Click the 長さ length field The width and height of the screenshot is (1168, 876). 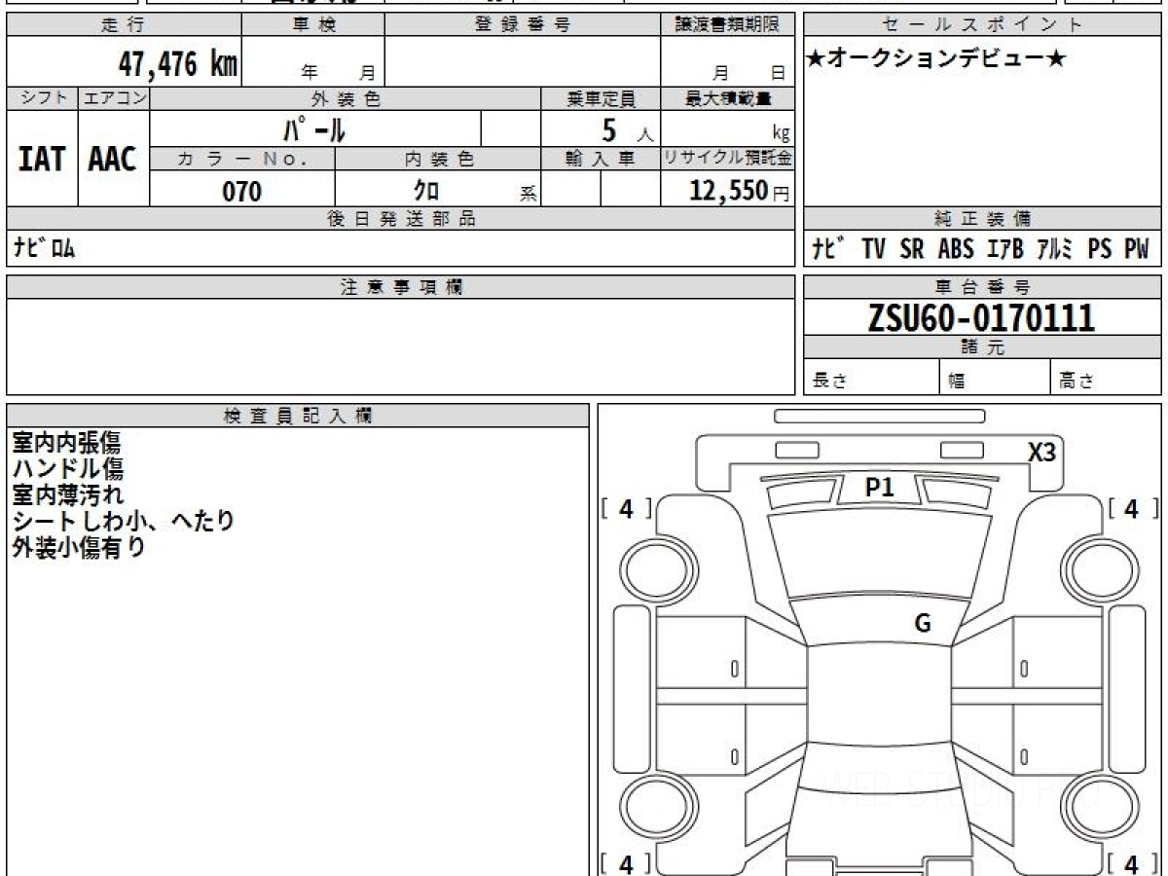click(x=873, y=378)
